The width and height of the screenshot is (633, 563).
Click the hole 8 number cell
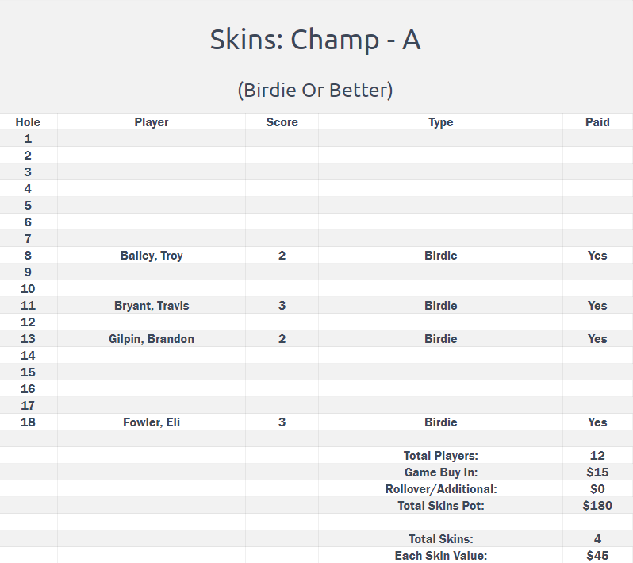pyautogui.click(x=28, y=256)
